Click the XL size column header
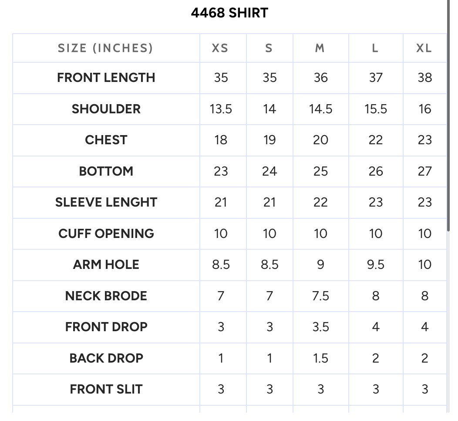Screen dimensions: 458x421 424,48
